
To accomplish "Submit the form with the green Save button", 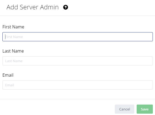I will tap(145, 109).
